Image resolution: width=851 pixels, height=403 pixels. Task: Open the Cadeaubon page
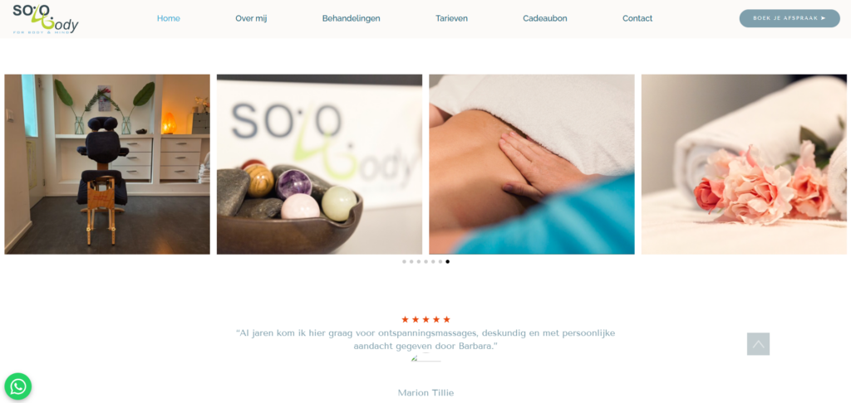click(545, 18)
